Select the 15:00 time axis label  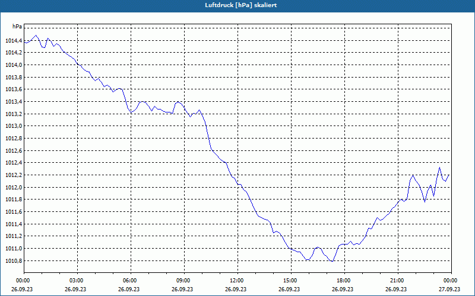(289, 281)
